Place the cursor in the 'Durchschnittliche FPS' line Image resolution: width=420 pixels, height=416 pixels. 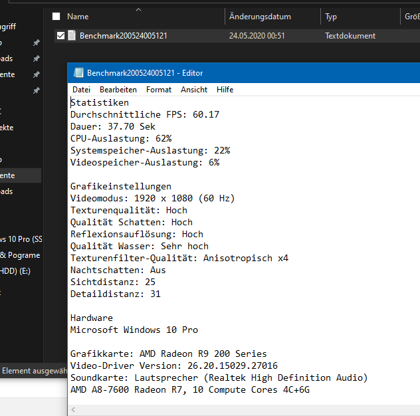pos(145,115)
